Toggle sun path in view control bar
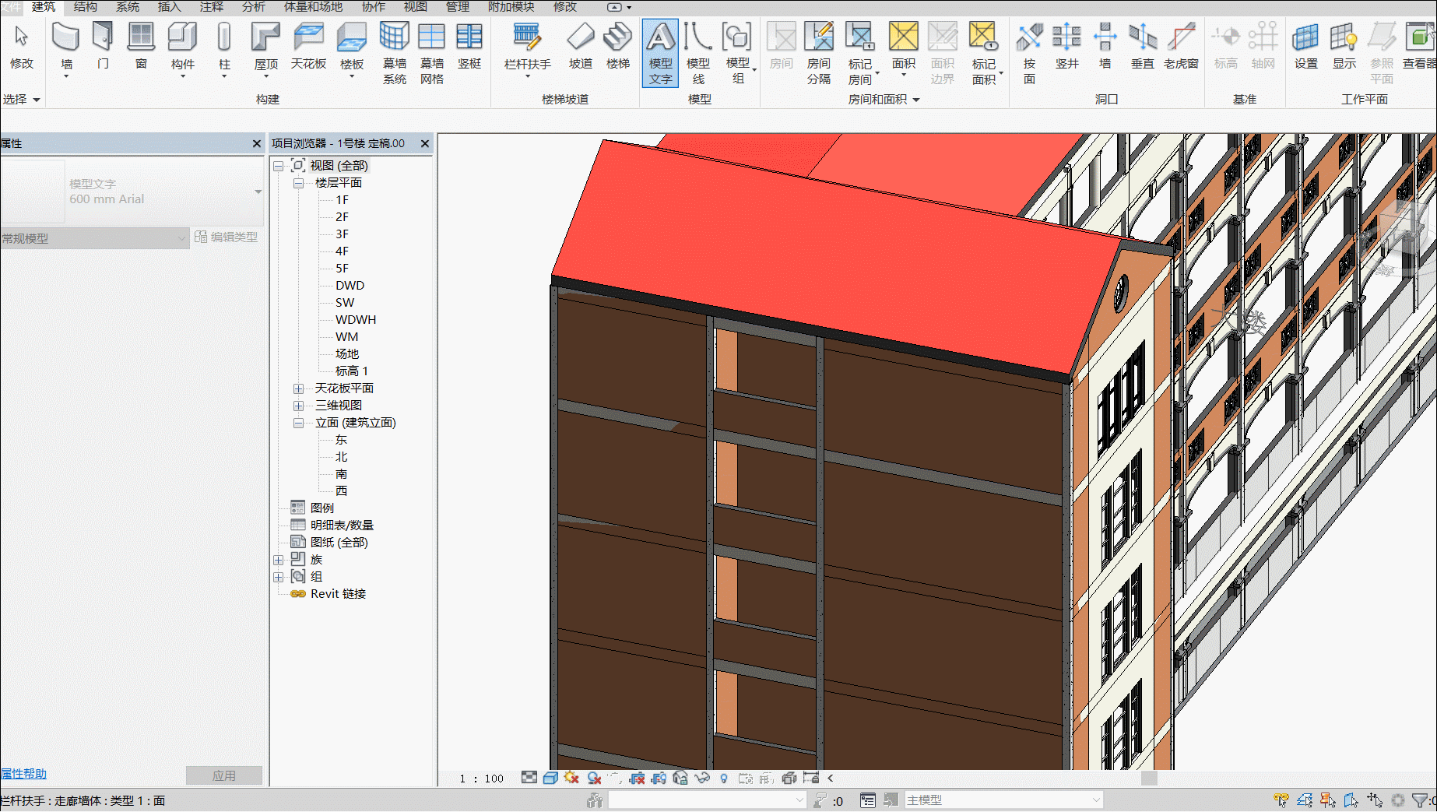The width and height of the screenshot is (1437, 812). (x=572, y=778)
